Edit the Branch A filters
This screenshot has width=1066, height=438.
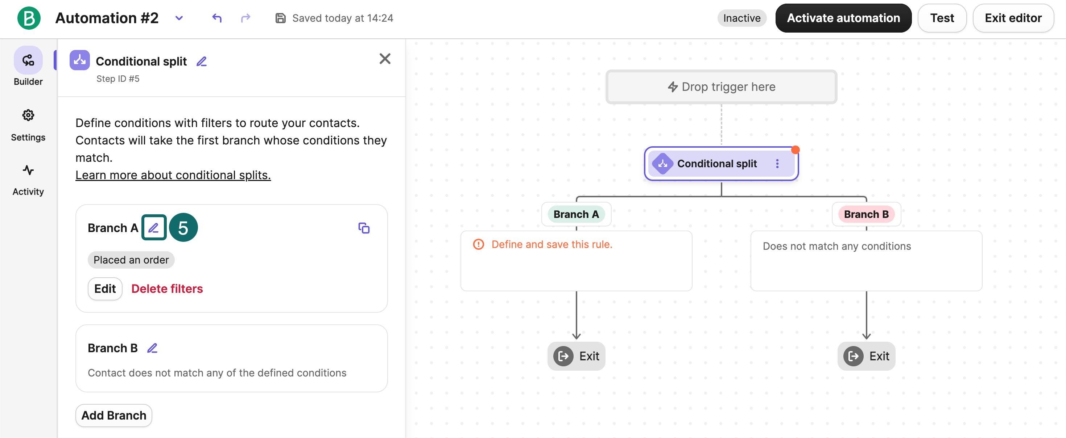[105, 289]
